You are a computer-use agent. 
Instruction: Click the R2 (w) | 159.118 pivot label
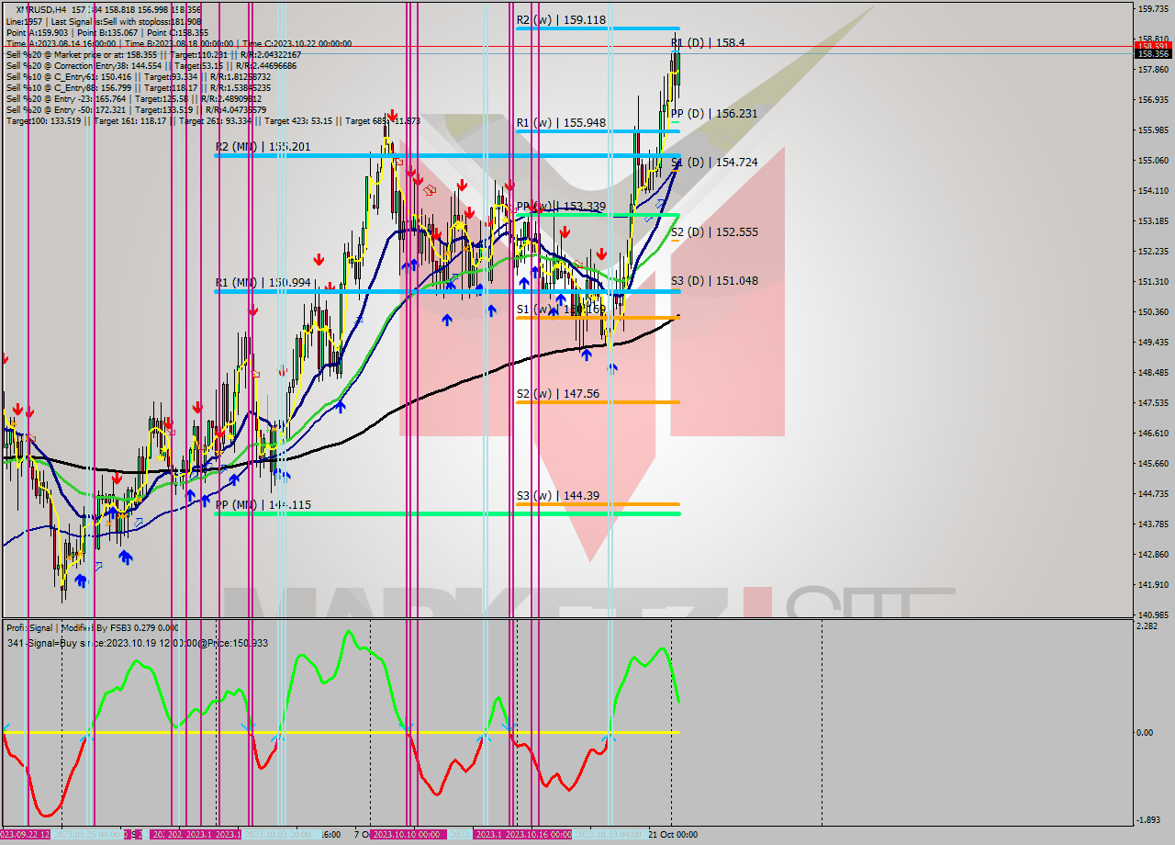click(561, 19)
